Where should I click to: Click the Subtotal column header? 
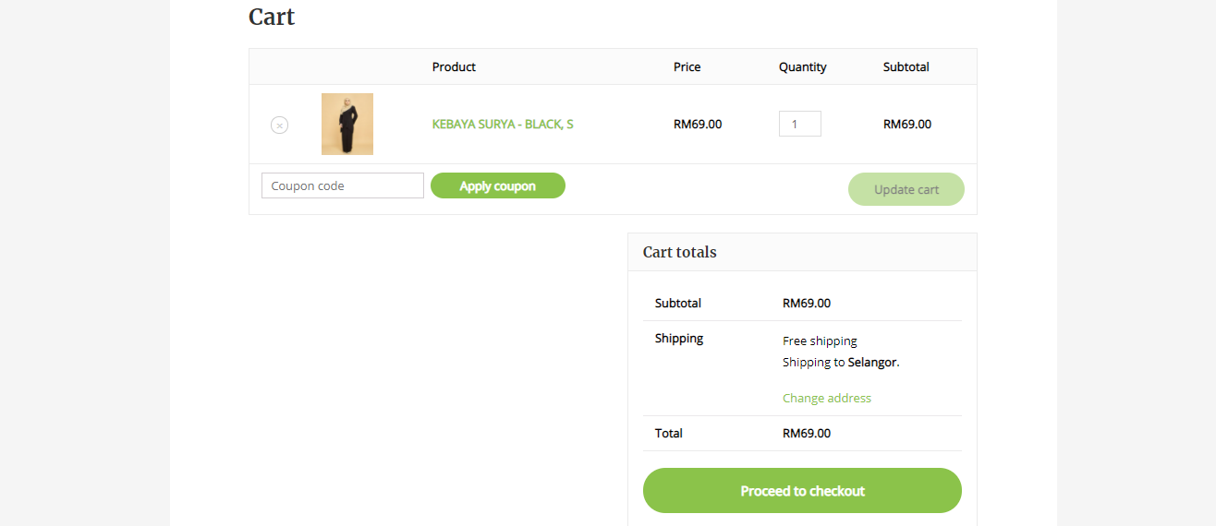tap(906, 66)
